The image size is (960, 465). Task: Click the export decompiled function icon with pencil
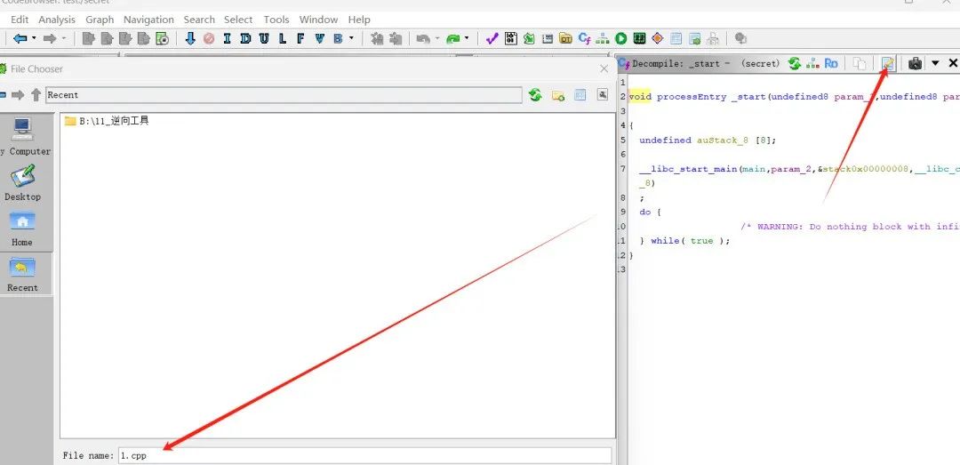(x=888, y=63)
